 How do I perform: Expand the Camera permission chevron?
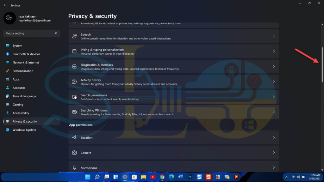click(x=274, y=153)
